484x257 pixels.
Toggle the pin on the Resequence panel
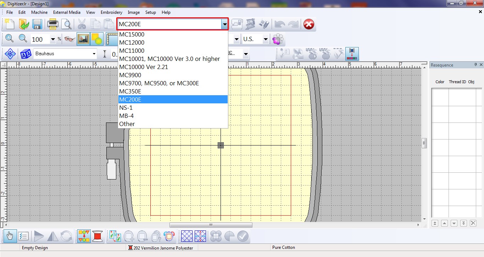click(x=476, y=65)
